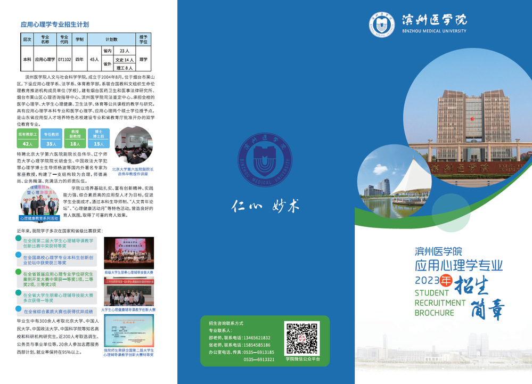Click the lakeside white tent photo

(x=394, y=182)
